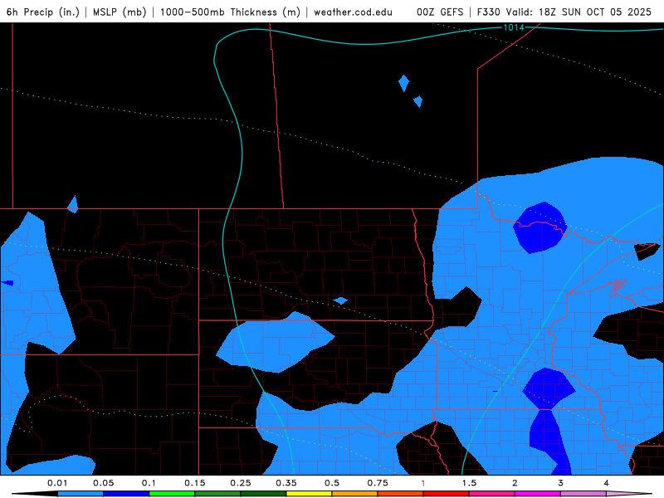The height and width of the screenshot is (498, 664).
Task: Pick the dark orange 0.75–1 legend swatch
Action: 401,494
